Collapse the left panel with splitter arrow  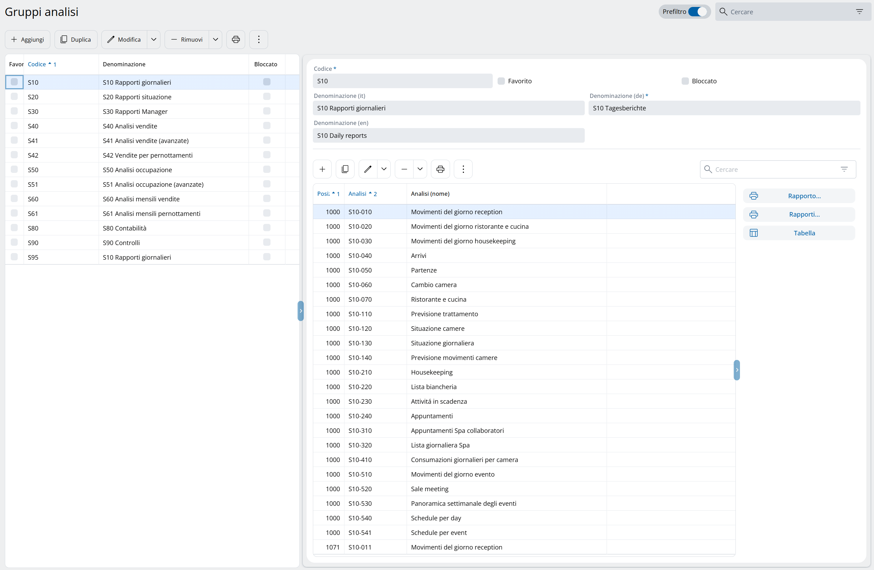click(x=301, y=311)
